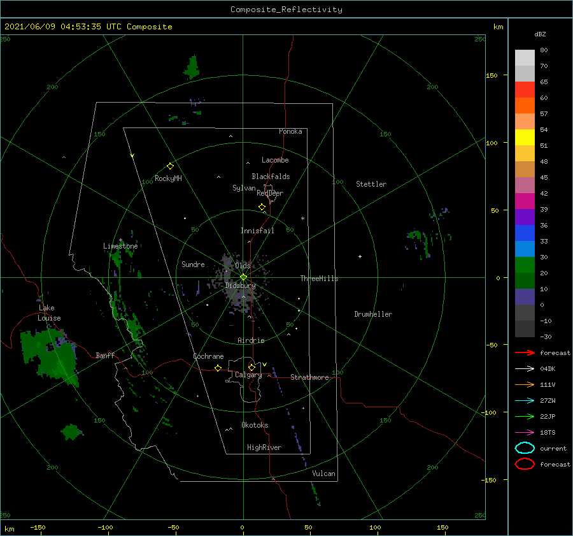Click the cyan current ellipse legend icon
The height and width of the screenshot is (536, 573).
click(x=525, y=448)
